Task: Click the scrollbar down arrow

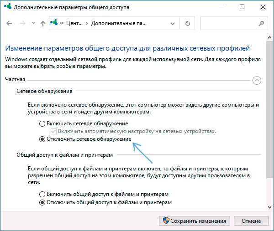Action: click(269, 207)
